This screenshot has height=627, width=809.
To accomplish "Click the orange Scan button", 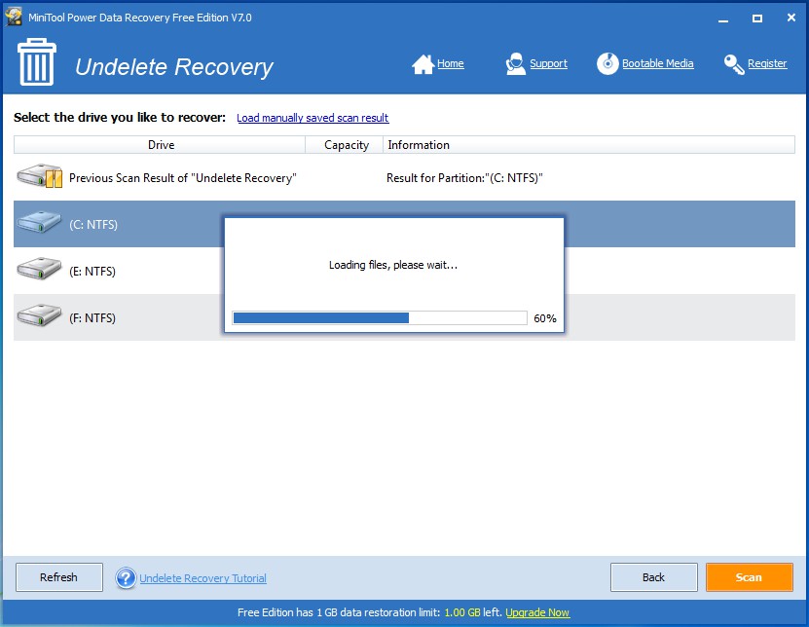I will [x=750, y=577].
